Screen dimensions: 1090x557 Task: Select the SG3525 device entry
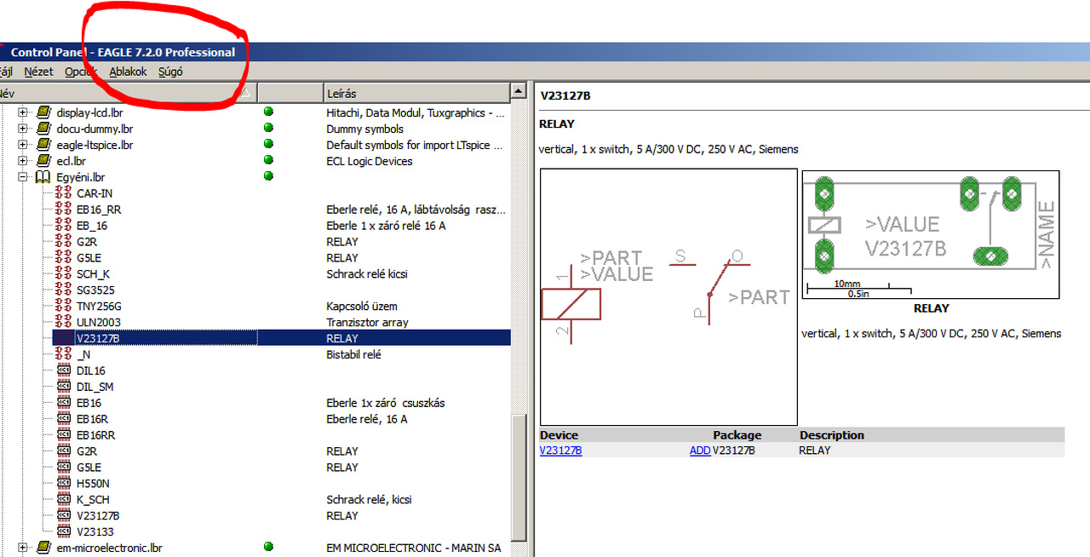click(95, 290)
